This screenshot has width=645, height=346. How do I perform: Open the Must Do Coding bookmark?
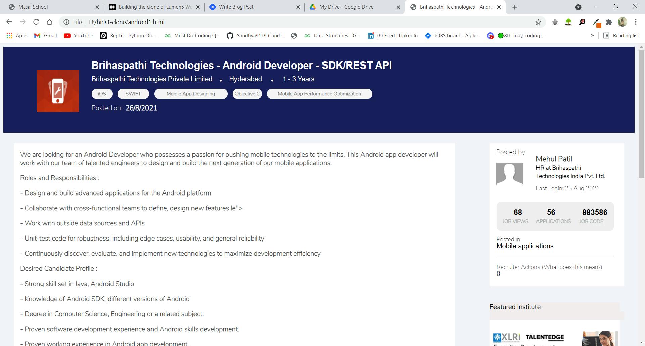[x=192, y=35]
